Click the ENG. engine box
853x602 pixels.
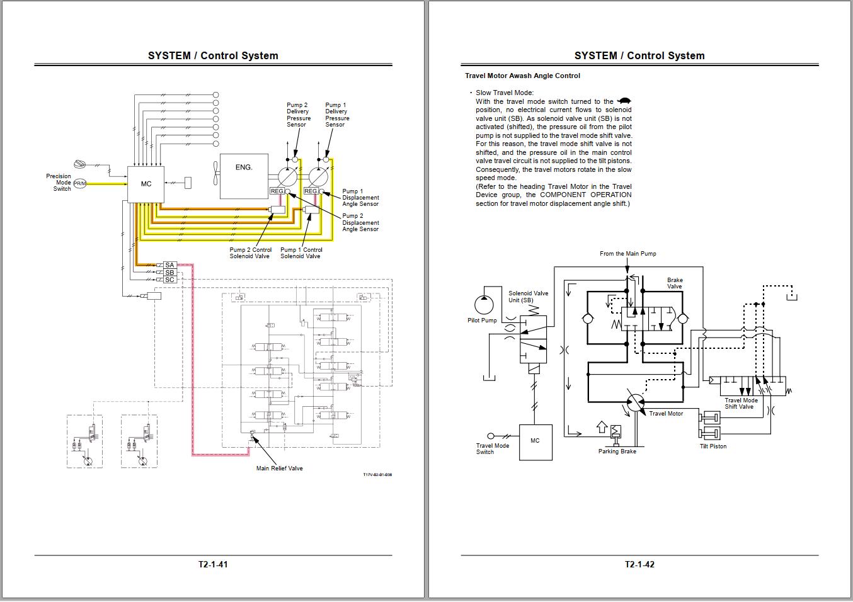[244, 177]
